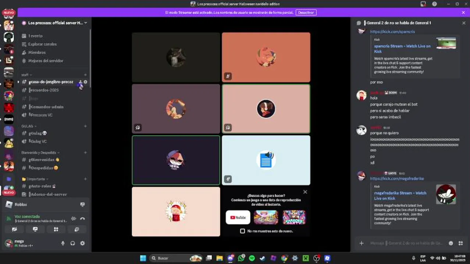
Task: Open the 1 evento item
Action: (36, 36)
